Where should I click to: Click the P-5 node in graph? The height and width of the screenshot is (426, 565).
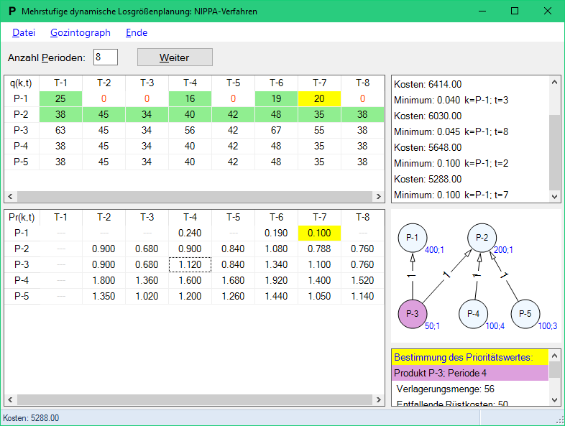click(x=525, y=314)
